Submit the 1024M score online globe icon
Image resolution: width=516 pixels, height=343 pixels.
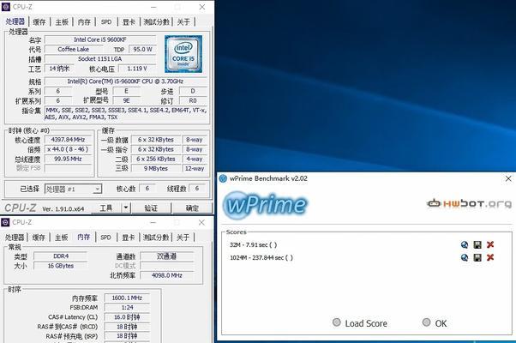point(465,257)
